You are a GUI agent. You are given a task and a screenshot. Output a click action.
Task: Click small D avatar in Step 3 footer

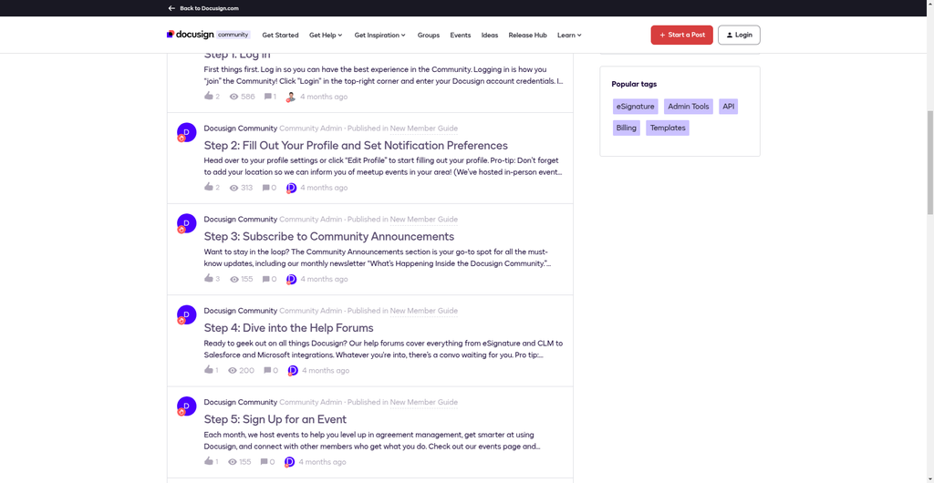pos(291,280)
